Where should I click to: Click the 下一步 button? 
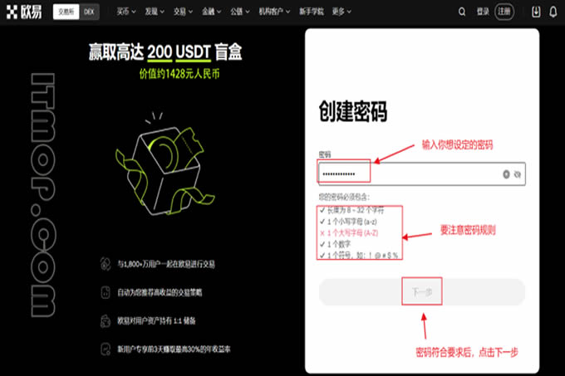tap(422, 292)
